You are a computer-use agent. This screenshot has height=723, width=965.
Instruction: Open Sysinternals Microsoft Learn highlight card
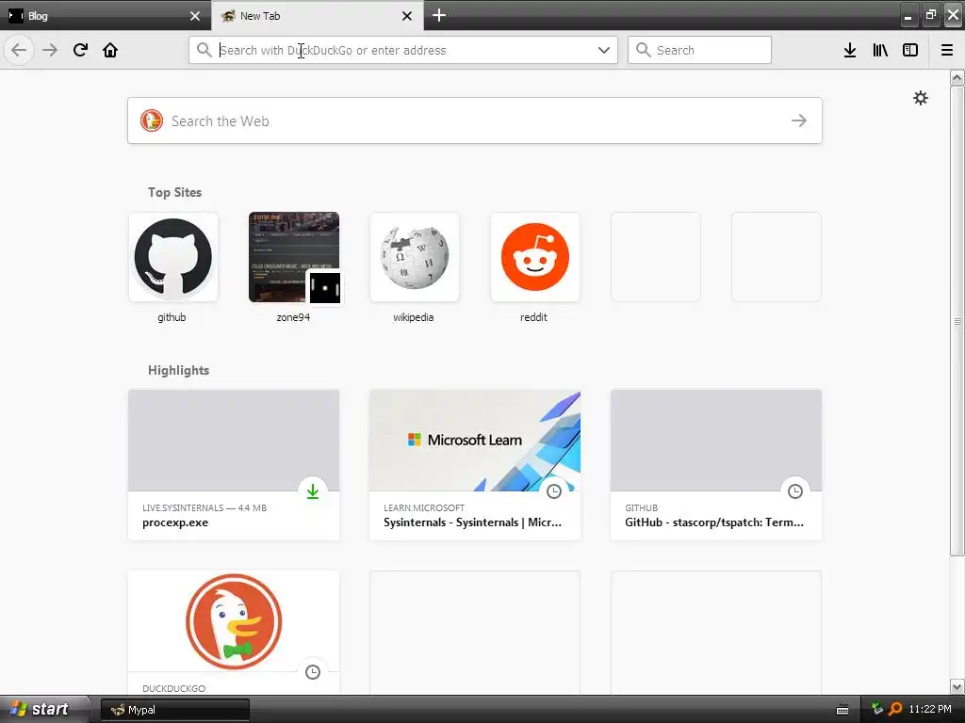[475, 465]
